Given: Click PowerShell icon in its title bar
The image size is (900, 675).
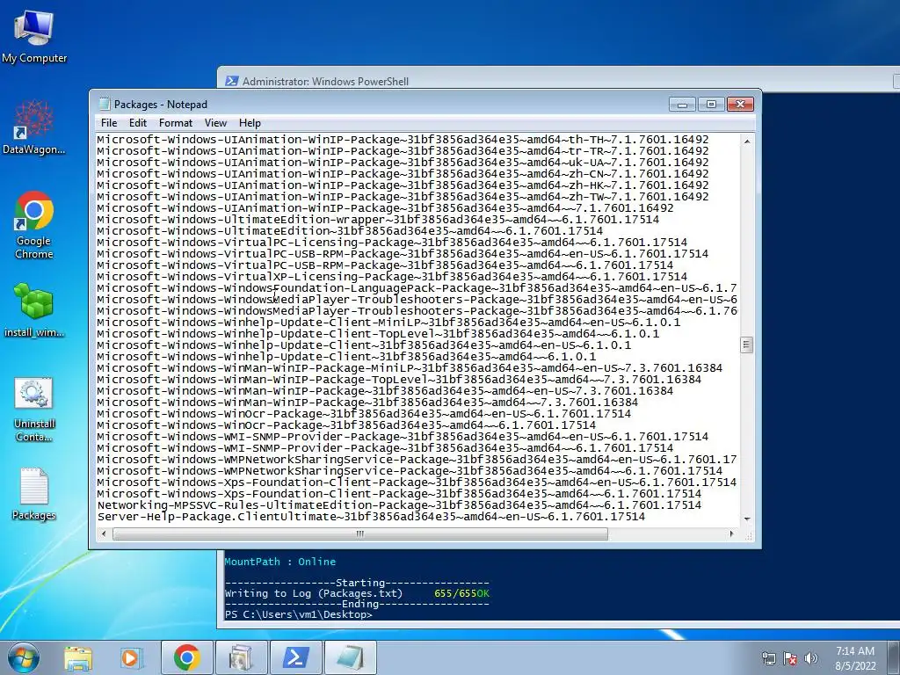Looking at the screenshot, I should point(232,81).
